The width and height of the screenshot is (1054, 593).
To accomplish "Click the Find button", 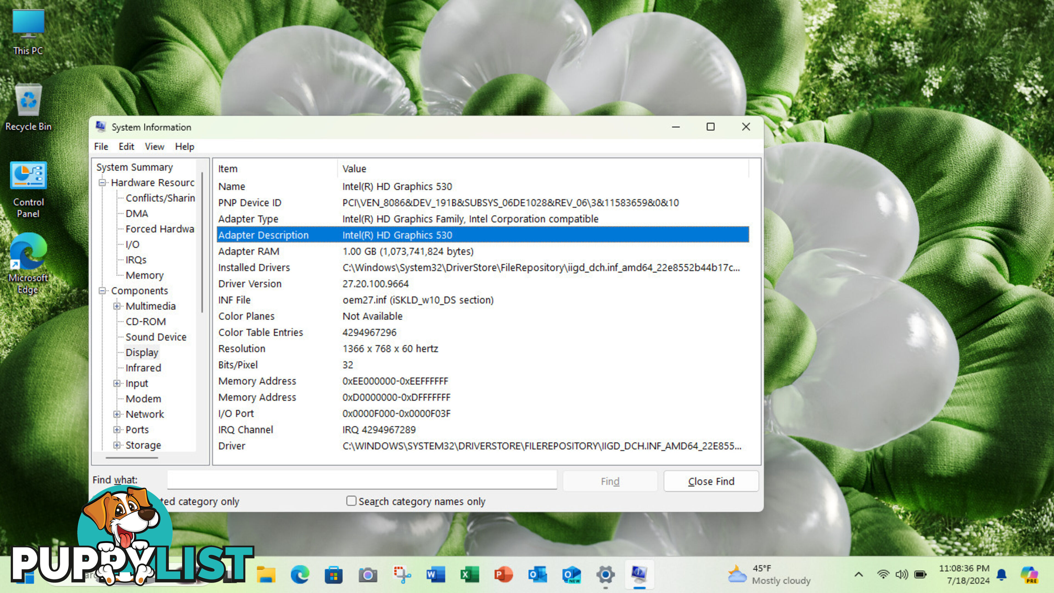I will click(610, 481).
